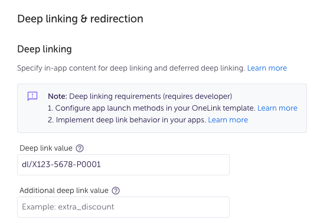The height and width of the screenshot is (223, 320).
Task: Follow Learn more about implementing deep link behavior
Action: click(228, 120)
